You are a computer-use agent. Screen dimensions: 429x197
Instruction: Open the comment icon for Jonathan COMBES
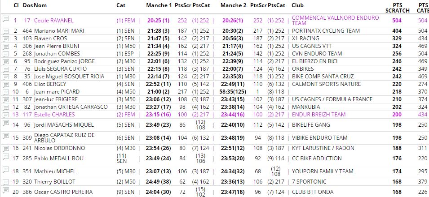tap(6, 54)
